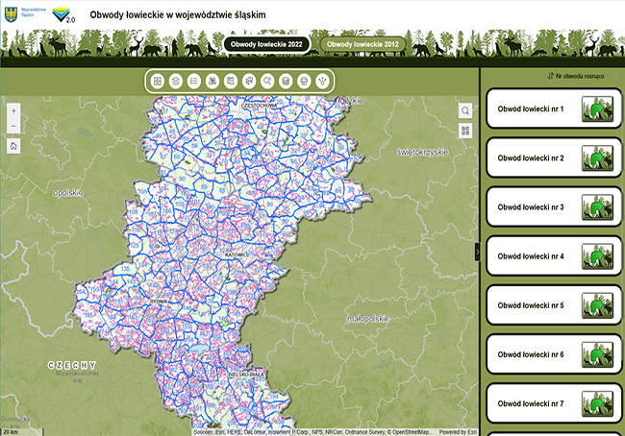Click the 'świętokrzyskie' region label
Viewport: 625px width, 436px height.
[x=422, y=152]
